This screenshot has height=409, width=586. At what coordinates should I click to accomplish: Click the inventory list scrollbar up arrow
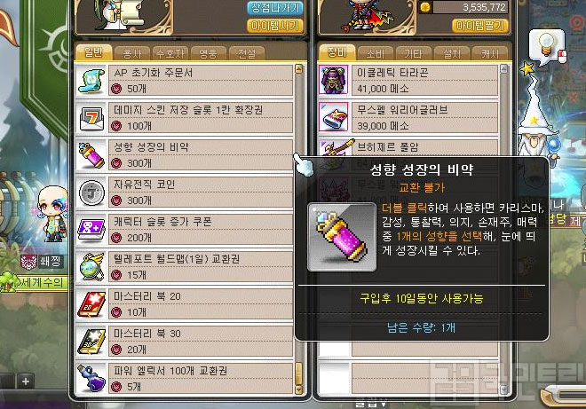click(504, 69)
